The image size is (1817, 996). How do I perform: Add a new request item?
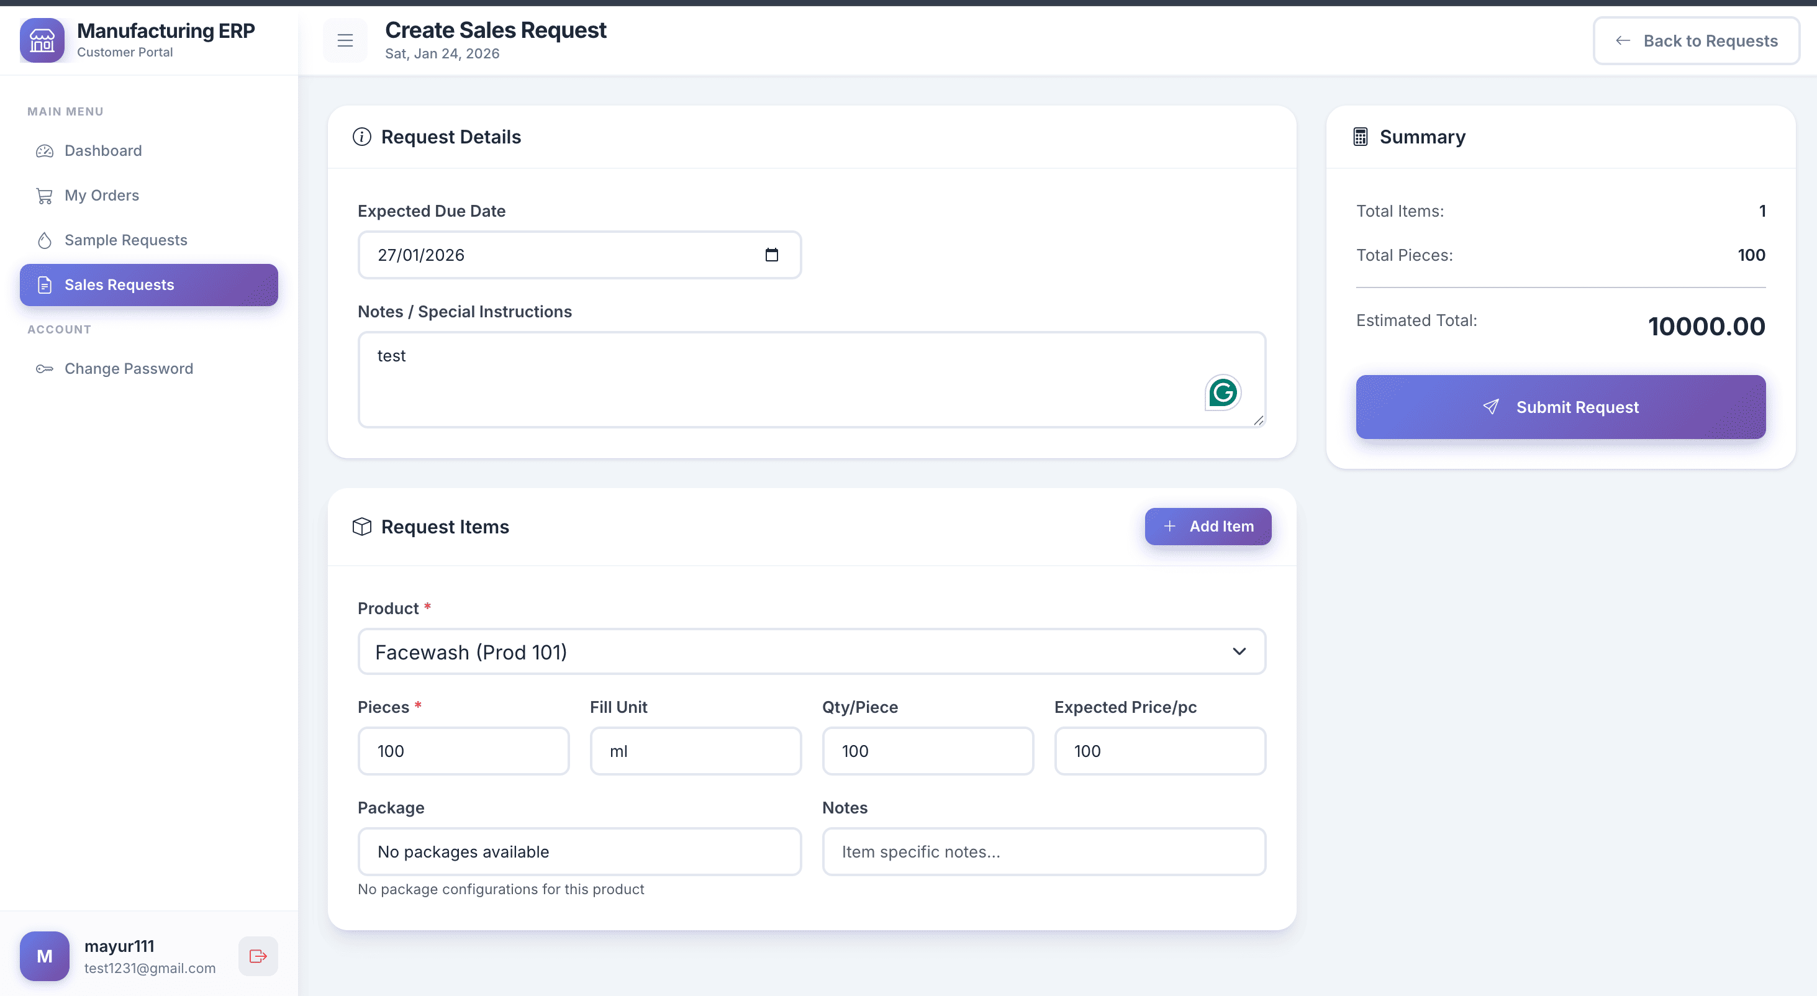coord(1208,526)
